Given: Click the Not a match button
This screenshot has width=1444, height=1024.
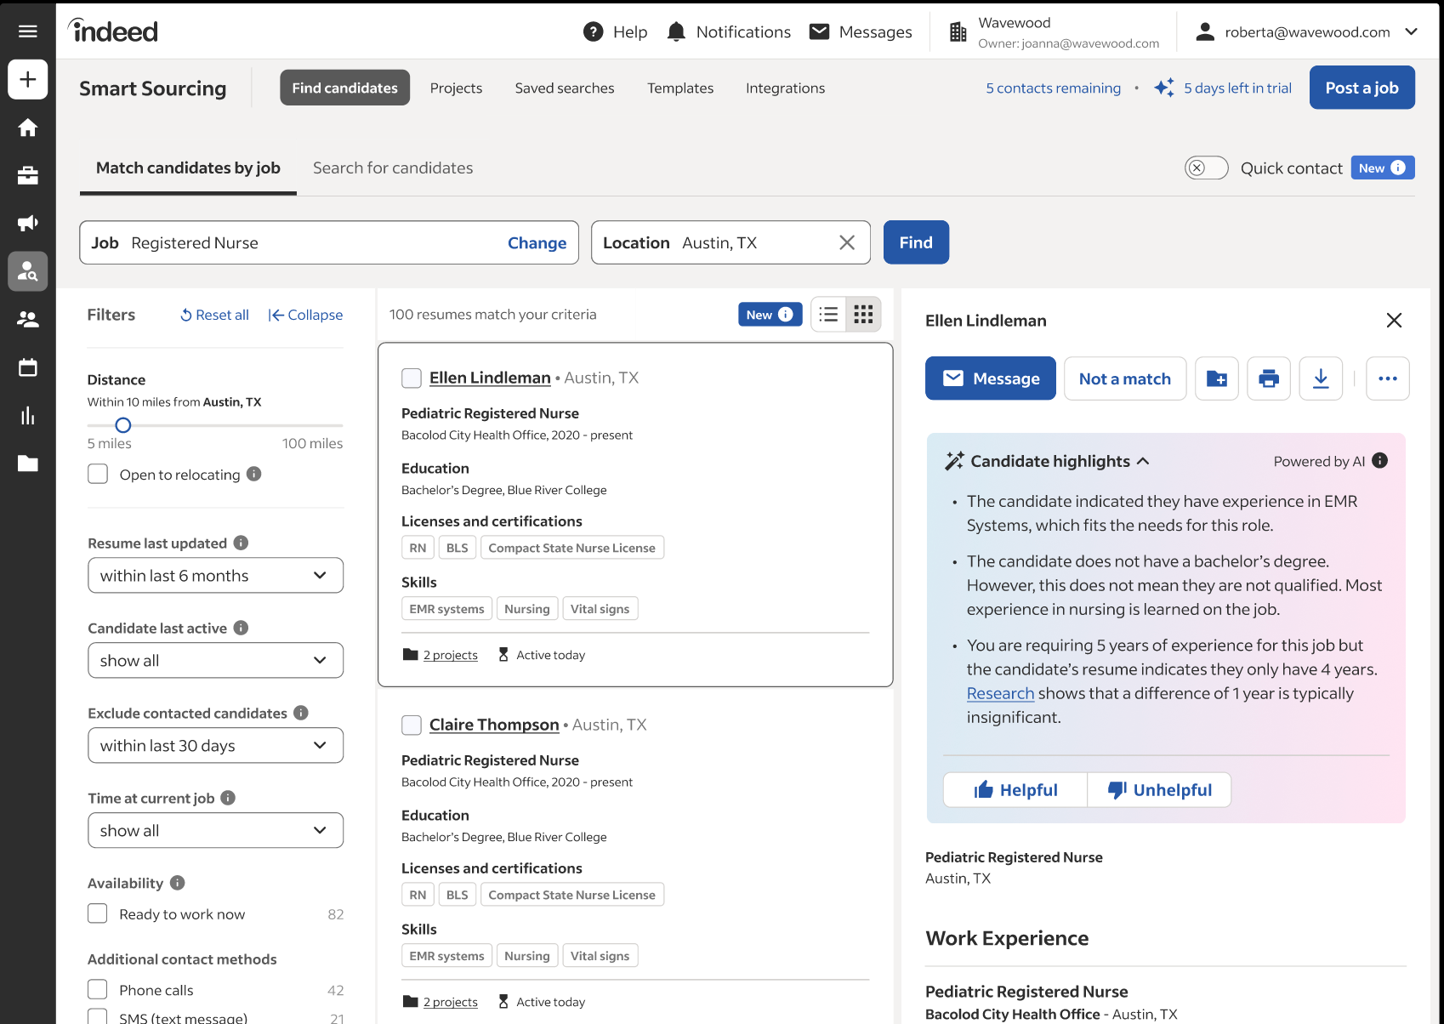Looking at the screenshot, I should (x=1124, y=378).
